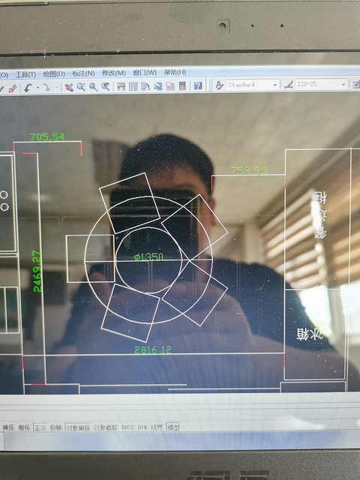360x480 pixels.
Task: Expand the ISO-25 dimension style dropdown
Action: click(321, 84)
